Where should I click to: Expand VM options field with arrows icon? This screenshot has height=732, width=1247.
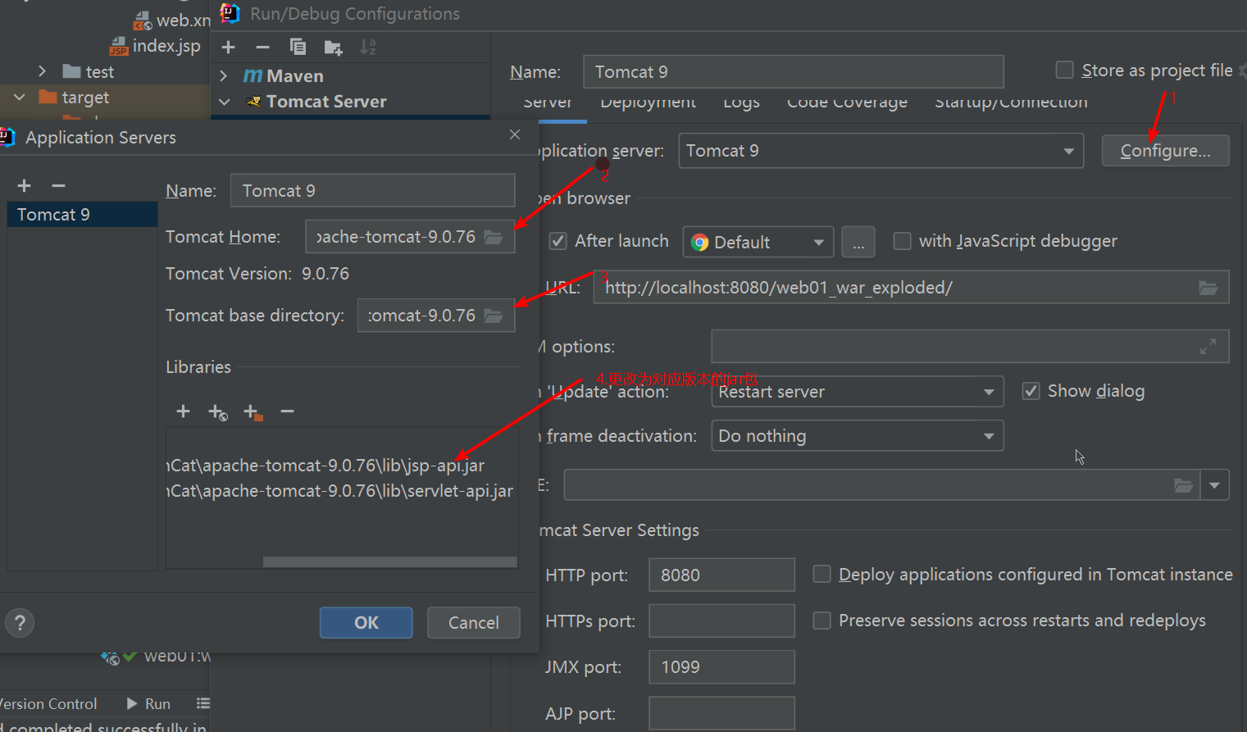pyautogui.click(x=1208, y=347)
